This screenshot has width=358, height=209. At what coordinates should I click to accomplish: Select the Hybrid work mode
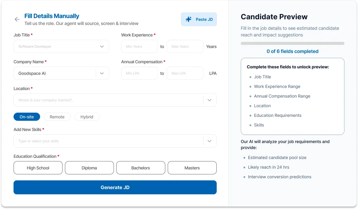click(x=87, y=117)
